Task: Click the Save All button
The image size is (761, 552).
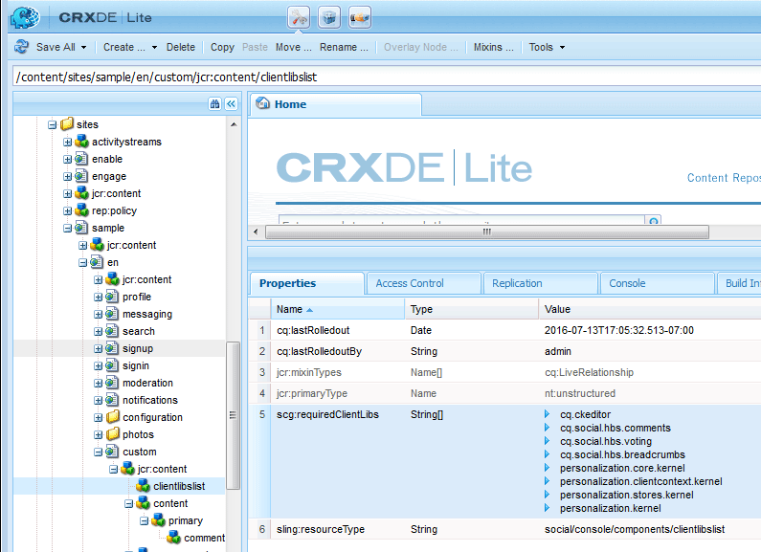Action: click(56, 47)
